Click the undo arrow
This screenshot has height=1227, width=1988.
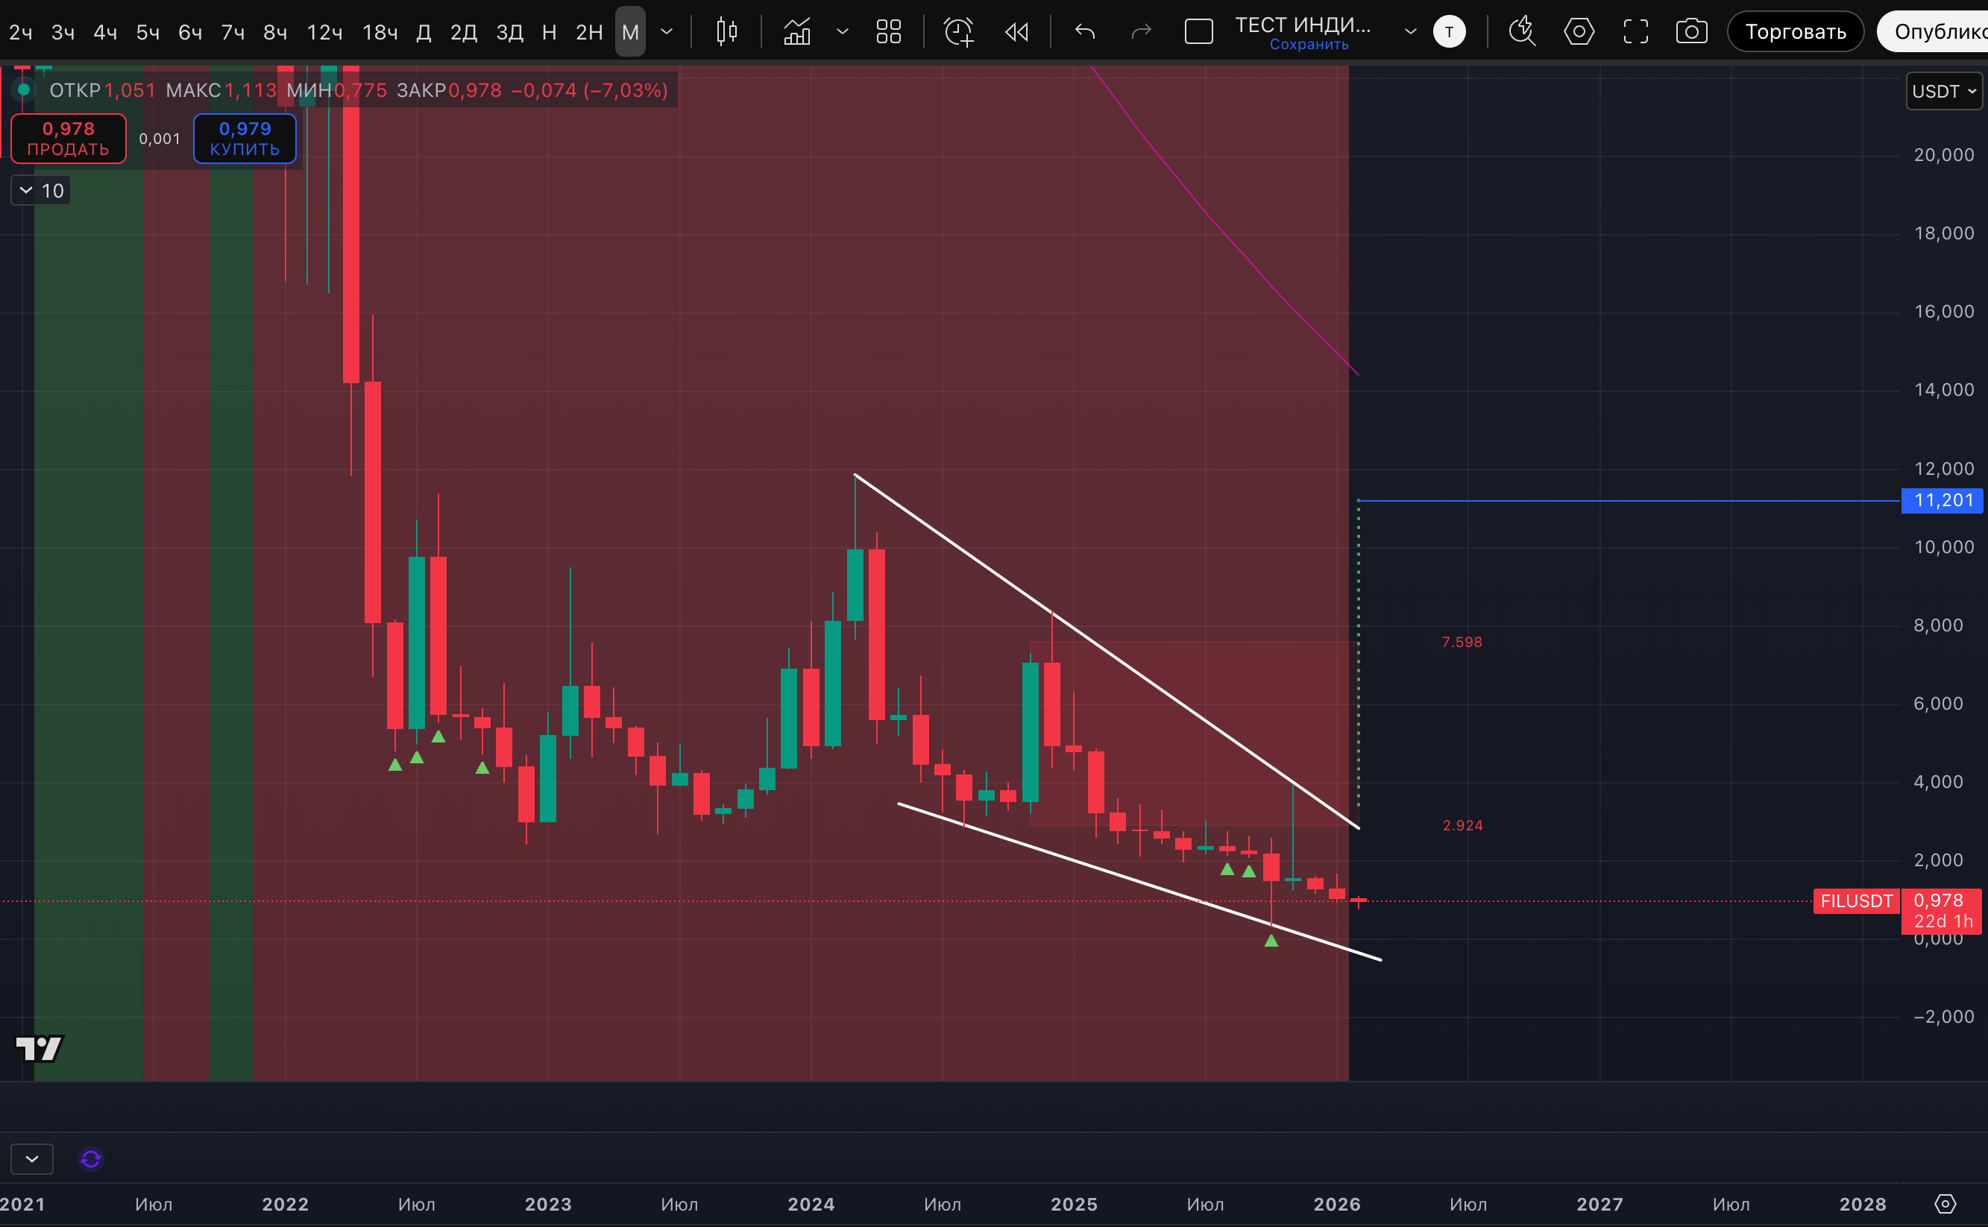tap(1084, 31)
